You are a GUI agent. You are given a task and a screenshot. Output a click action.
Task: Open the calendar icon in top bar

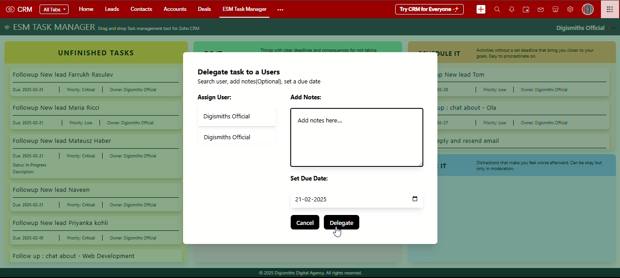pos(526,9)
